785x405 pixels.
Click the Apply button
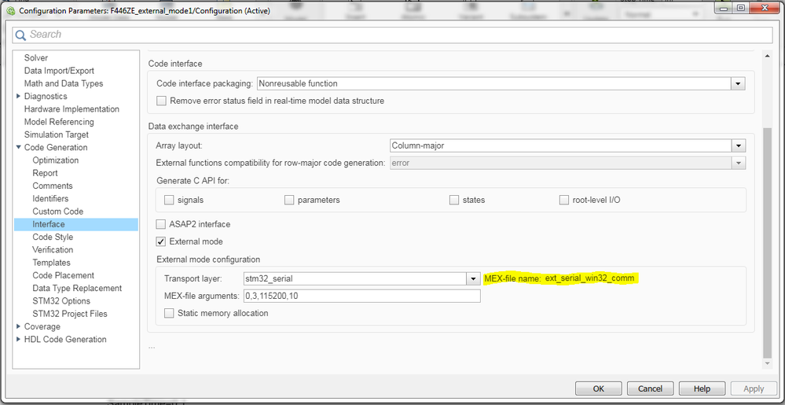click(754, 388)
